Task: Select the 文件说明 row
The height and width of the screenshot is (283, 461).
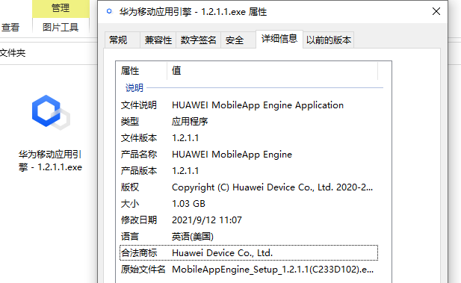Action: pos(249,105)
